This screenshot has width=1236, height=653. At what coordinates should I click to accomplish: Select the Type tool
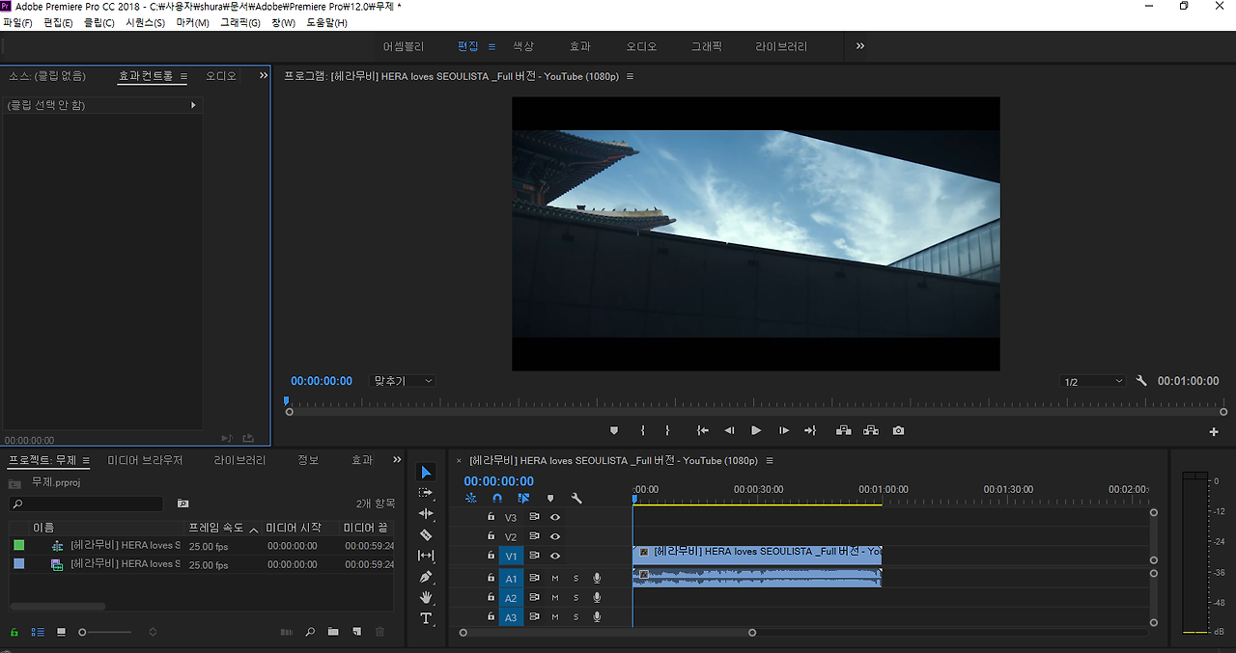[x=426, y=618]
